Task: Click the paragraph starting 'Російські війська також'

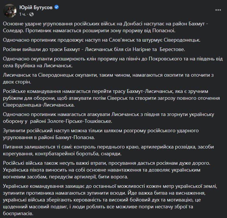Action: 108,170
